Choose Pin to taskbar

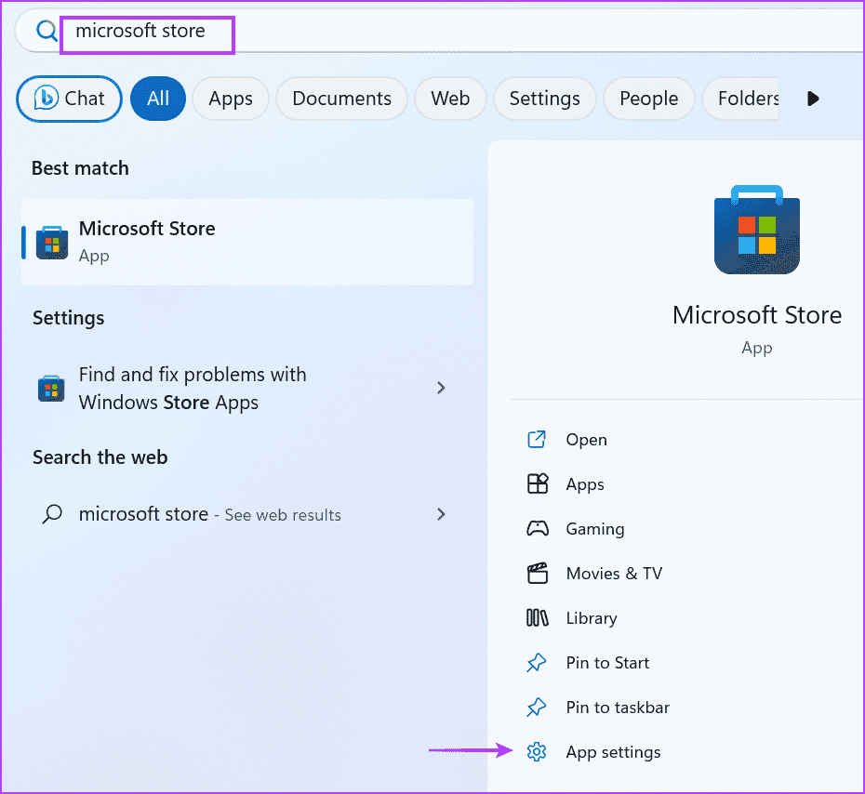618,708
